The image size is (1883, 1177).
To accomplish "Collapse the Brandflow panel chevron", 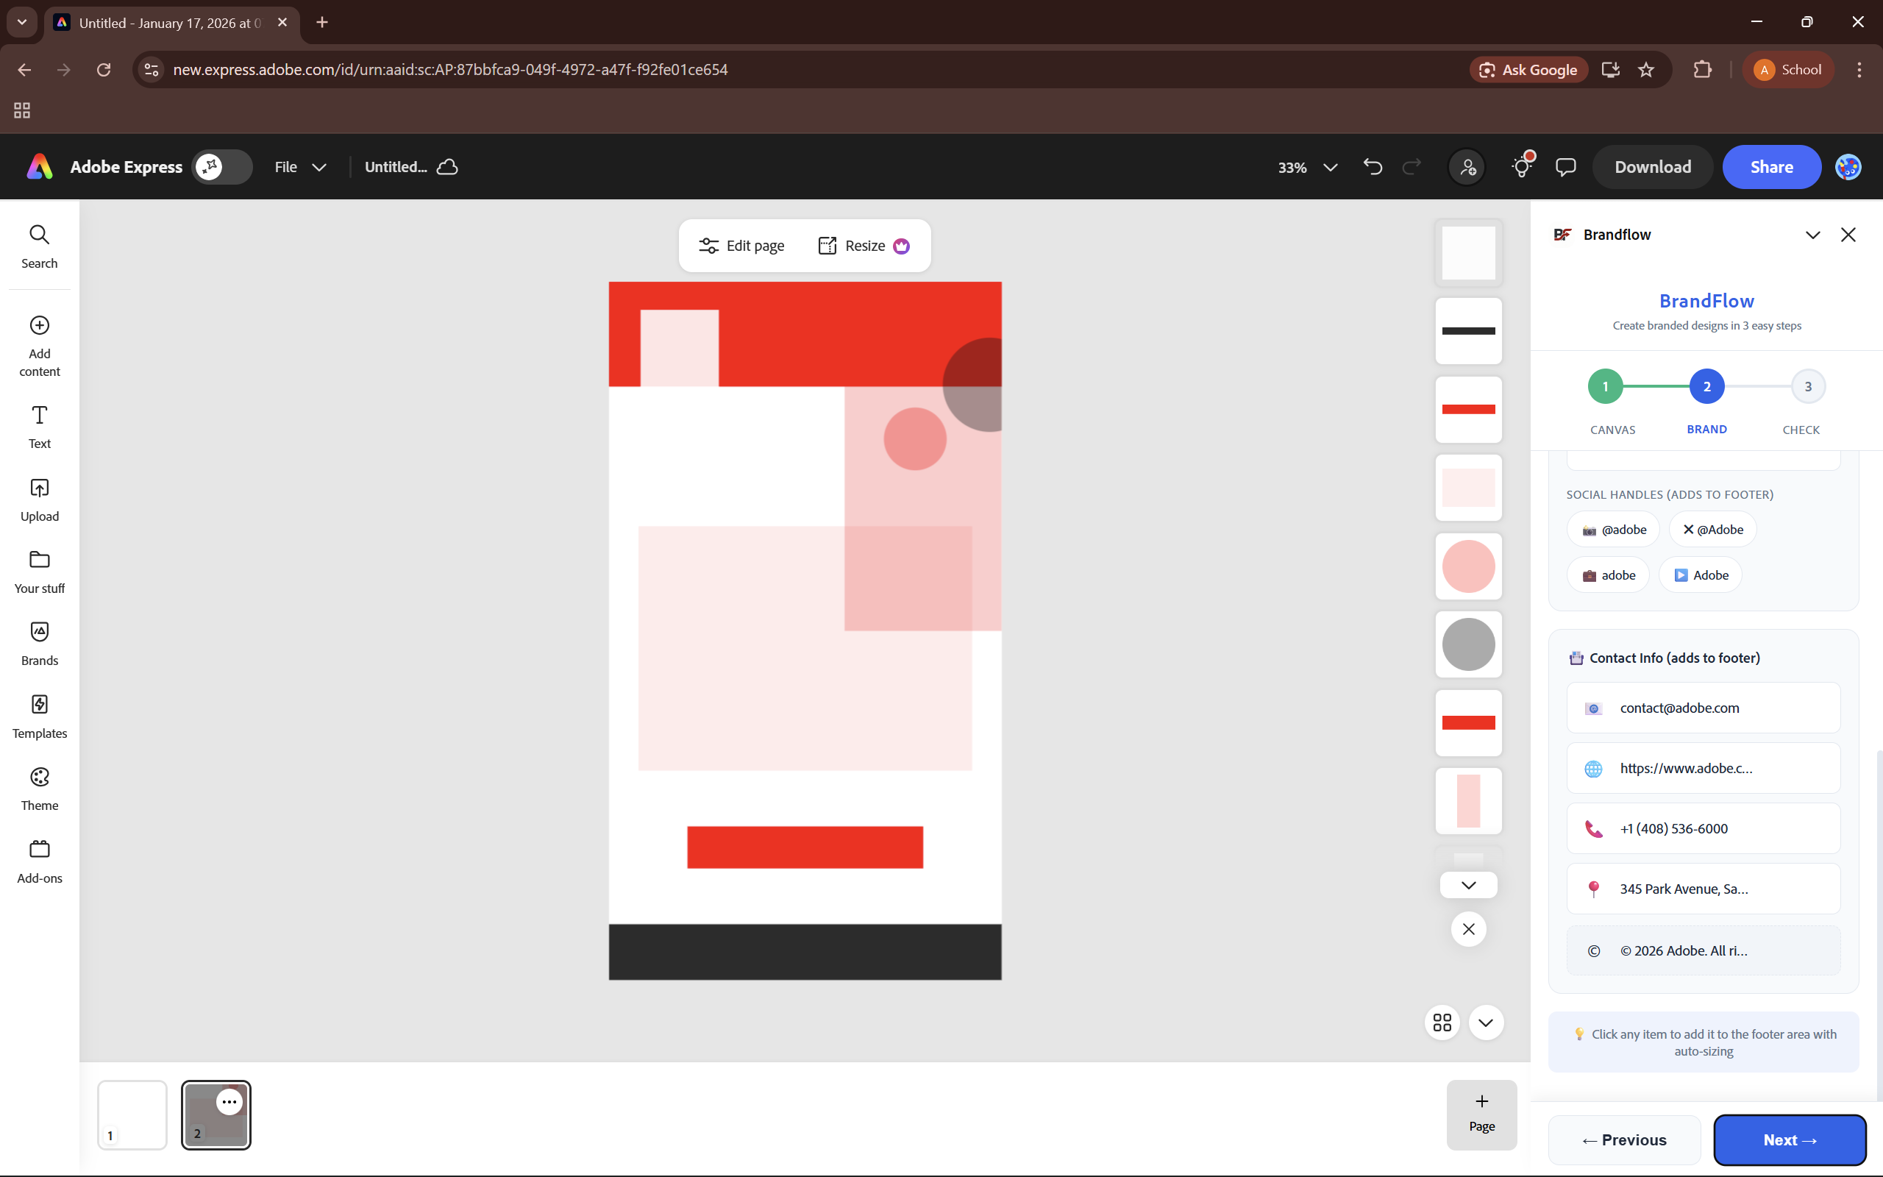I will tap(1812, 235).
